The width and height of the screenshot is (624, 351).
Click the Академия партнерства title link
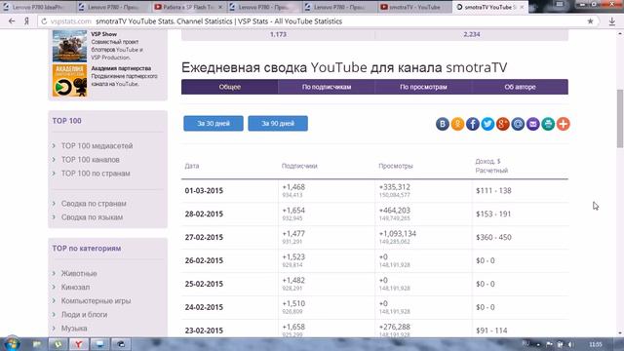pos(121,68)
